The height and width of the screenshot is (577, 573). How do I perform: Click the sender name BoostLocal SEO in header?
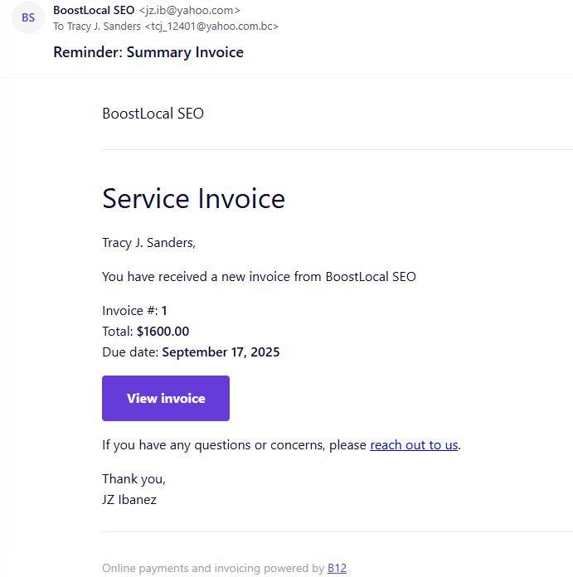point(94,11)
